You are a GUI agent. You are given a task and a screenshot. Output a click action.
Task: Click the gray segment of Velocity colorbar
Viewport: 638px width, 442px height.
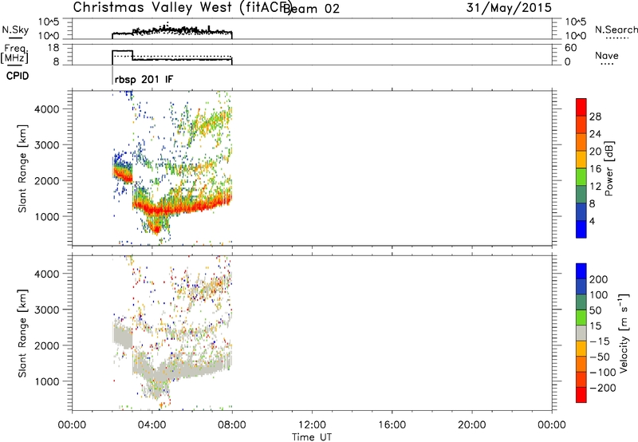pyautogui.click(x=581, y=333)
